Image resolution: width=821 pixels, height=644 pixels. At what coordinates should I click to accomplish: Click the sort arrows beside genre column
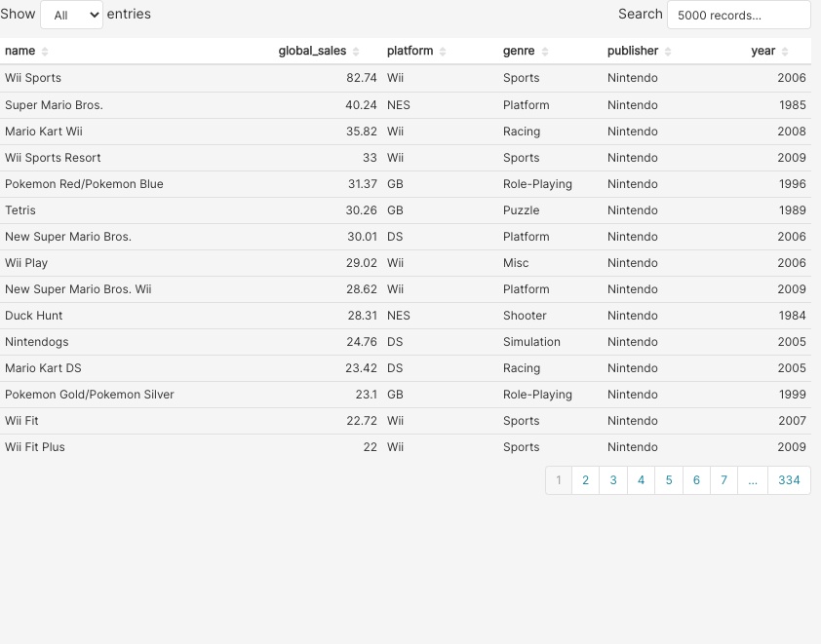545,52
